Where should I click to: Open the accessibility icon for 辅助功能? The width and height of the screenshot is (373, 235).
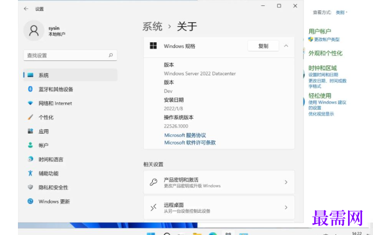pyautogui.click(x=30, y=173)
